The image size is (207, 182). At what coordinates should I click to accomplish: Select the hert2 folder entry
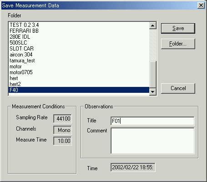(79, 84)
